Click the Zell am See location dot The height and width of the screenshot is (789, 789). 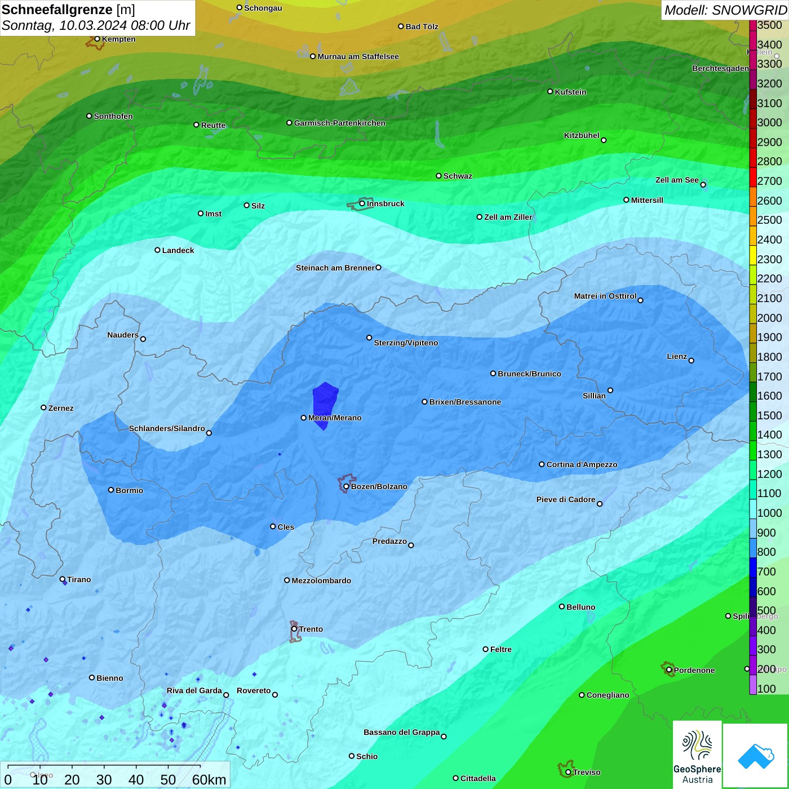click(x=703, y=184)
